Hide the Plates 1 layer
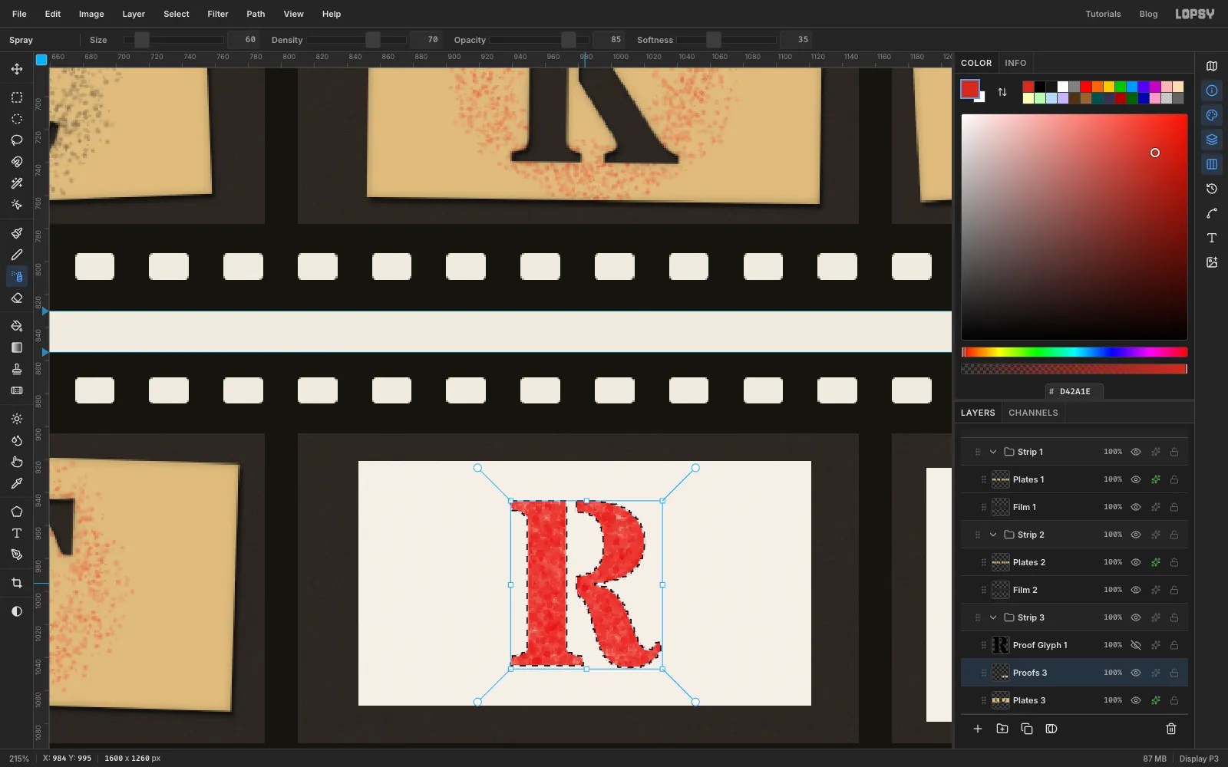The height and width of the screenshot is (767, 1228). pos(1136,479)
